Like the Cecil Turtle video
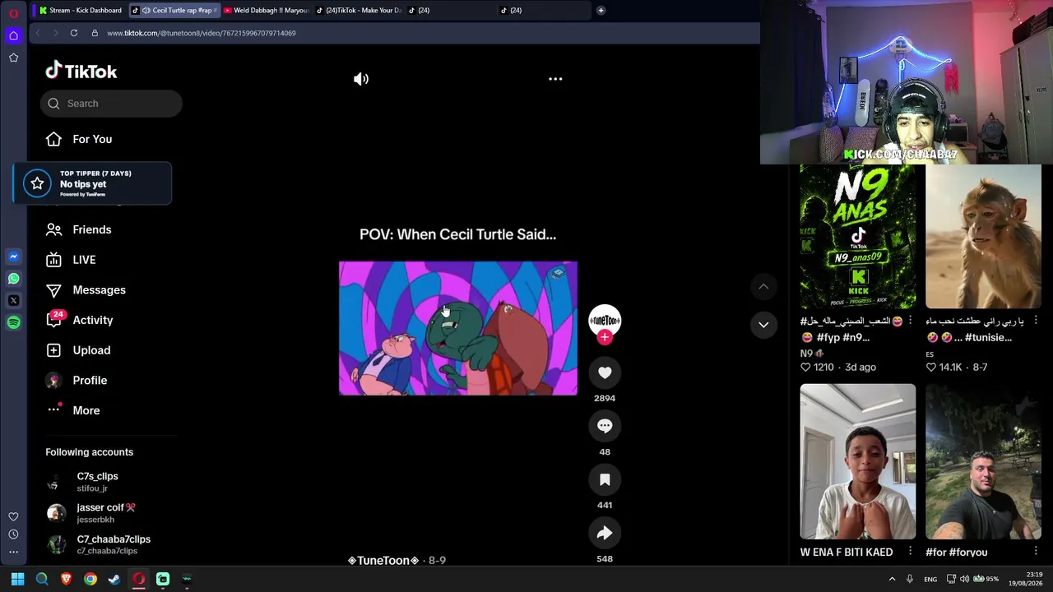The width and height of the screenshot is (1053, 592). [605, 372]
